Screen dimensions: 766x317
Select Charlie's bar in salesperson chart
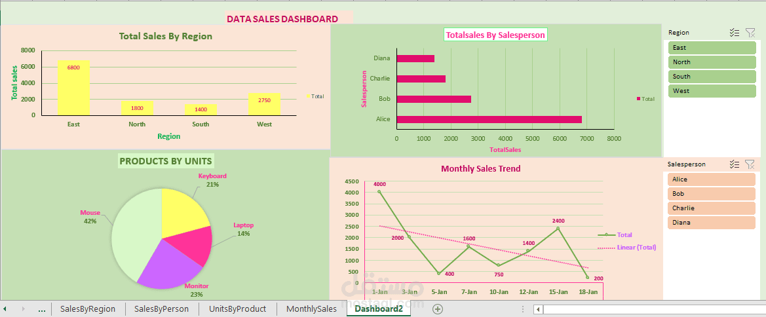coord(421,79)
